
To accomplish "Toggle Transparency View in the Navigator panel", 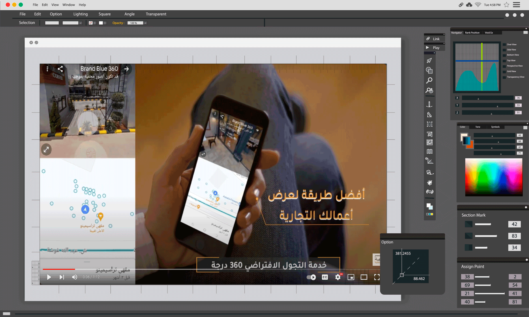I will pyautogui.click(x=504, y=77).
